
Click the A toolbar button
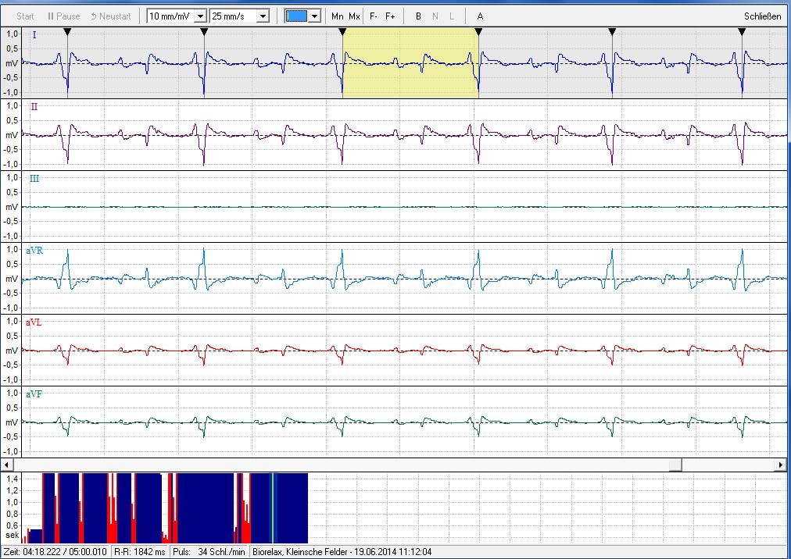coord(480,16)
